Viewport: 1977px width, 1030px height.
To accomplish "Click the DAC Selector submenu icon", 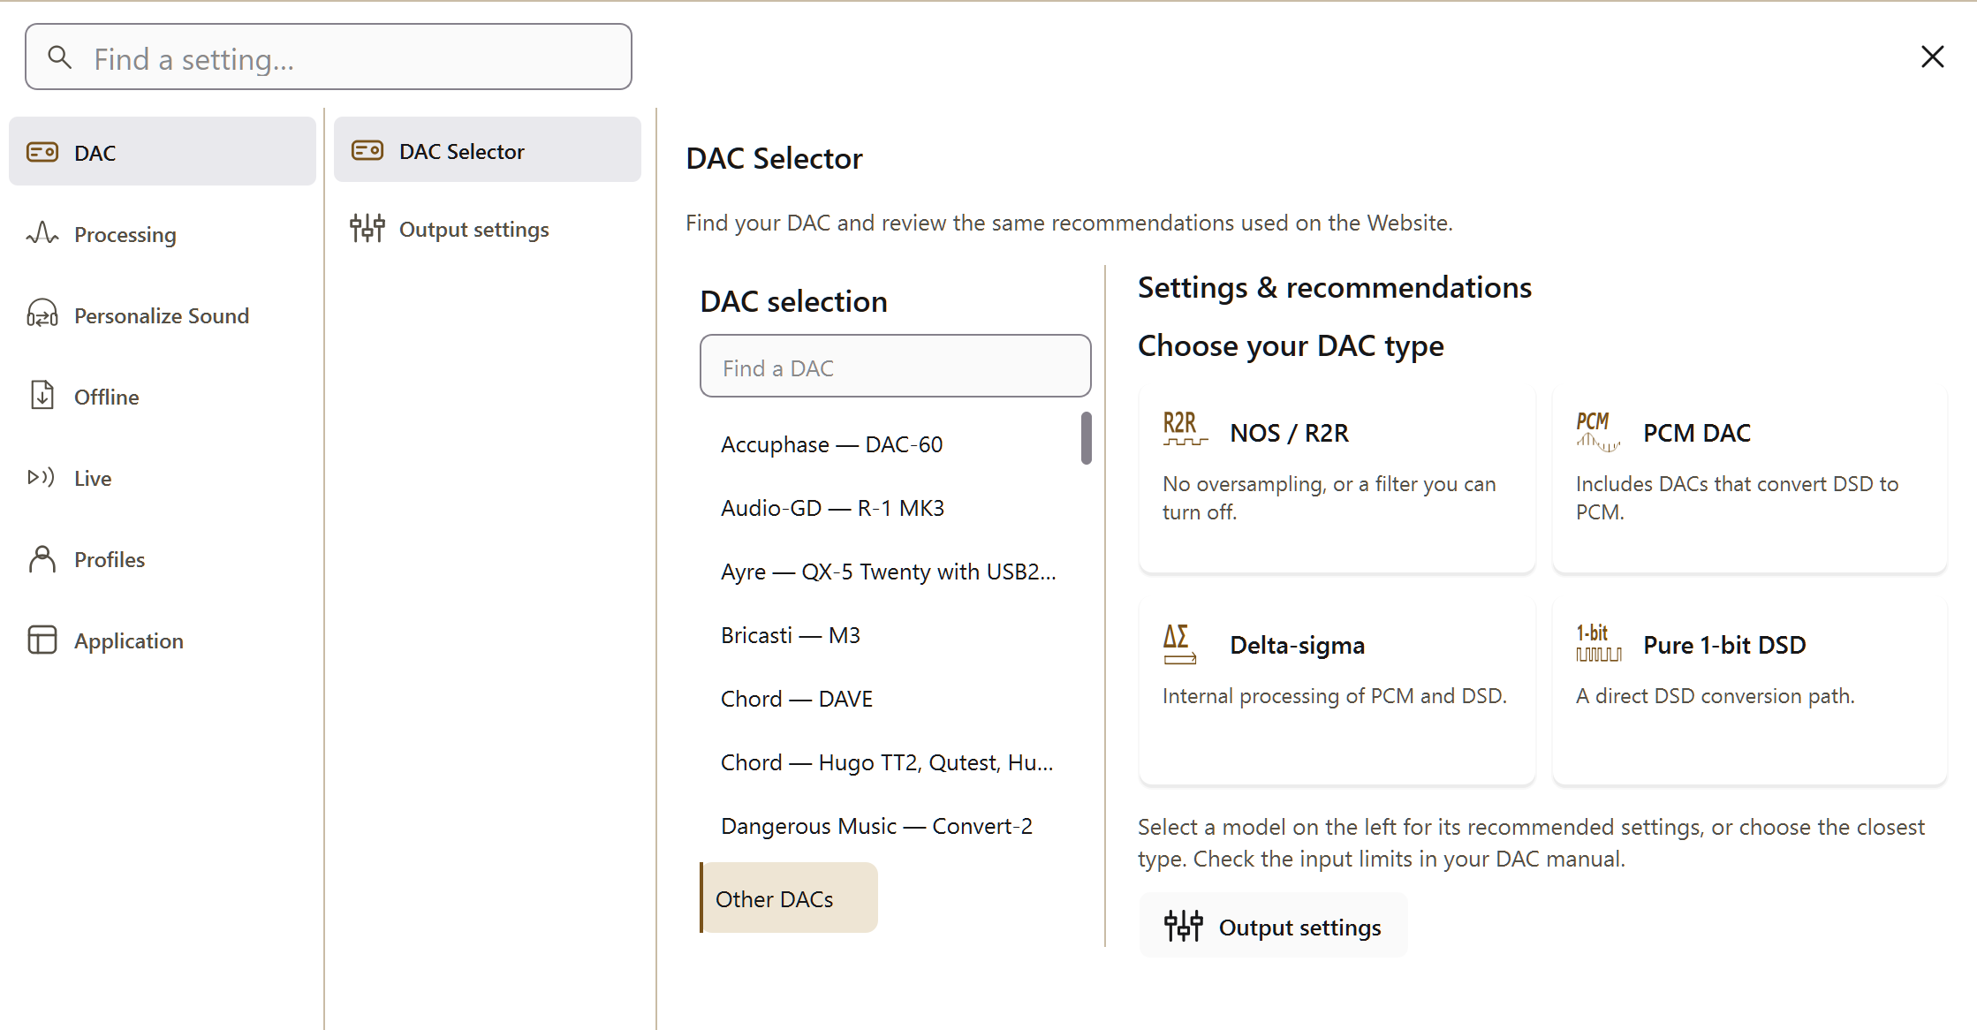I will click(x=367, y=150).
